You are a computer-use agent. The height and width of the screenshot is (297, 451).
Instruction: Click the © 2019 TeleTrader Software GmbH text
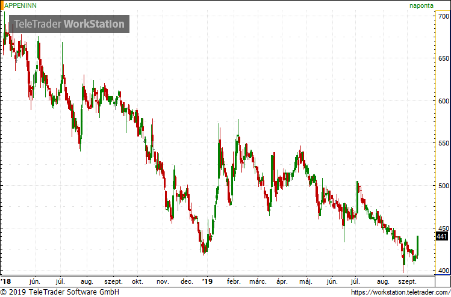[60, 292]
